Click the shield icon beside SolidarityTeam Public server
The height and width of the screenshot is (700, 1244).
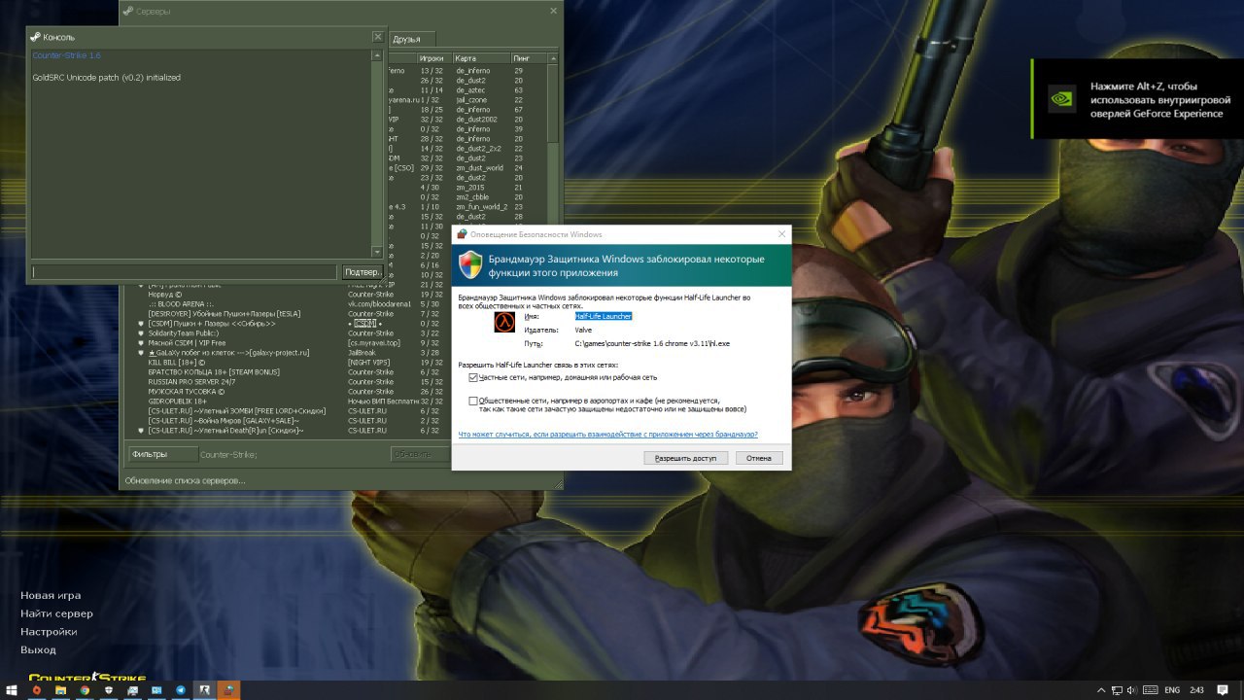(141, 333)
